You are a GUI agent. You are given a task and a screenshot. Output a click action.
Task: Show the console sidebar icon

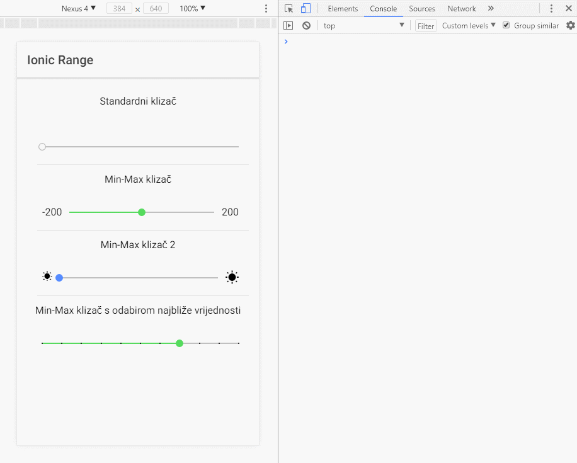(288, 26)
